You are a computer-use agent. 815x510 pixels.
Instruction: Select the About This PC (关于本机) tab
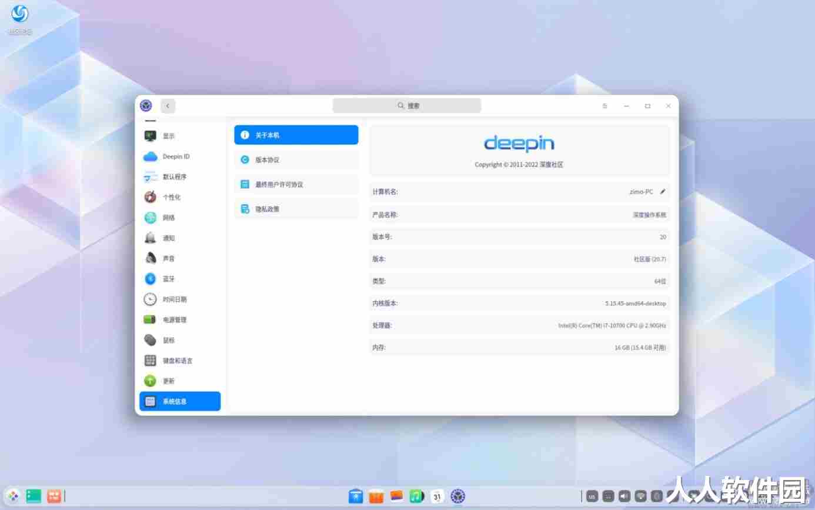click(x=296, y=135)
